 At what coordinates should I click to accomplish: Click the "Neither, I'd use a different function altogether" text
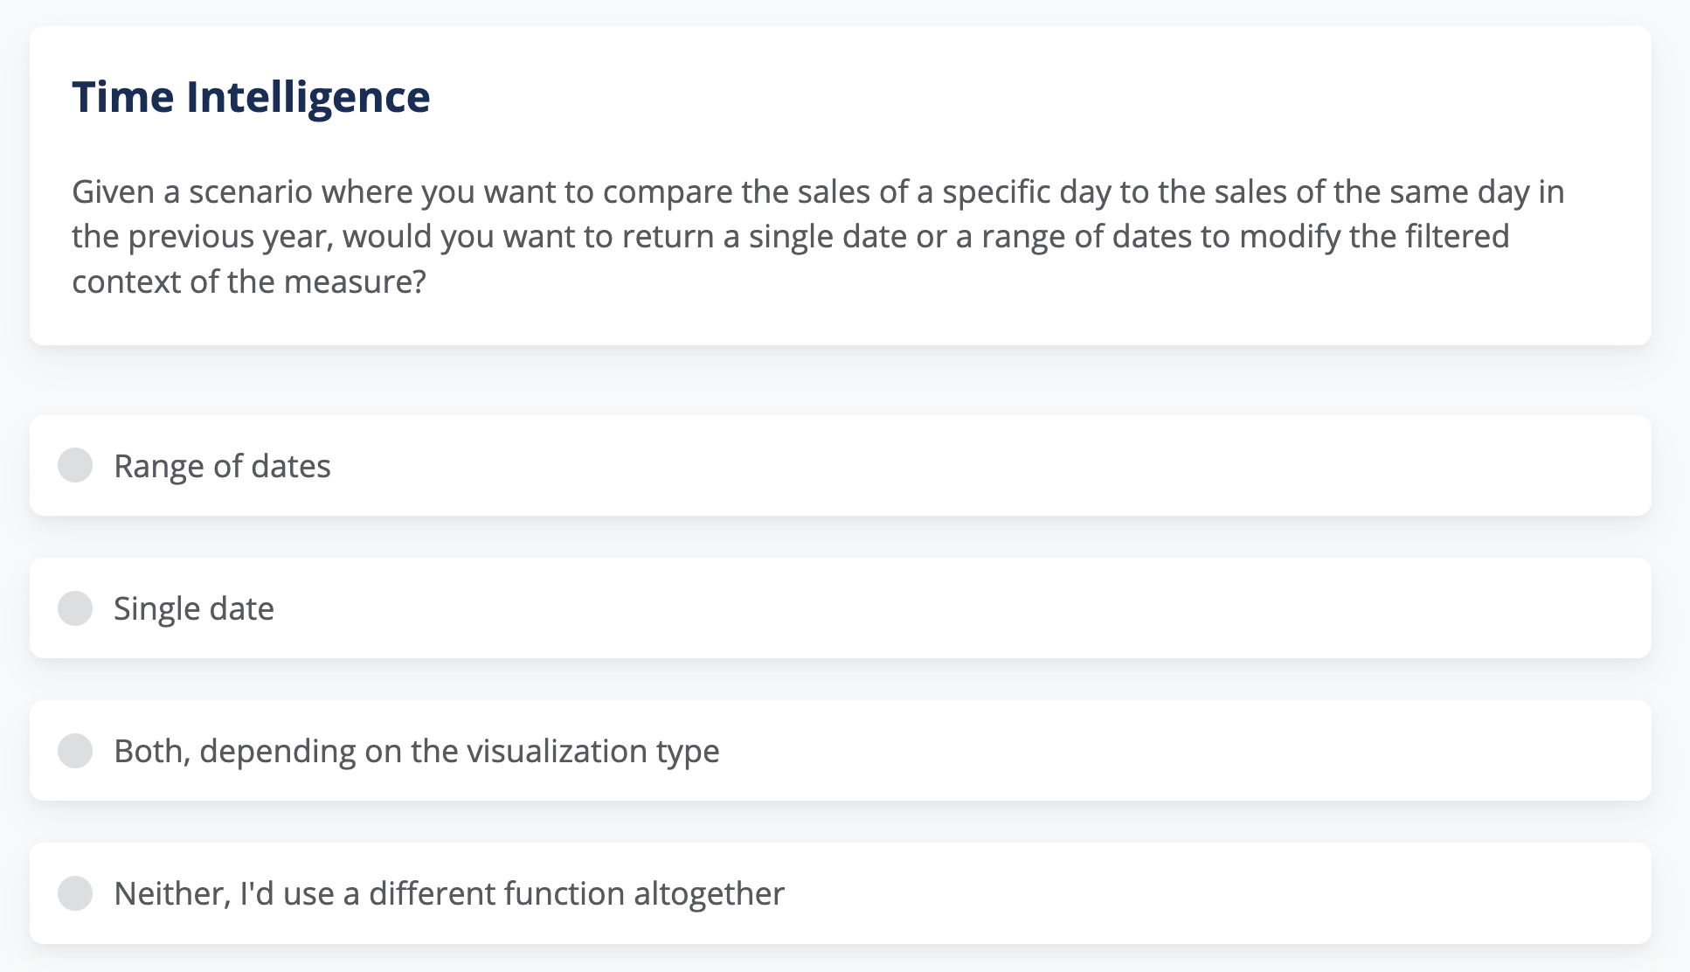[x=448, y=893]
